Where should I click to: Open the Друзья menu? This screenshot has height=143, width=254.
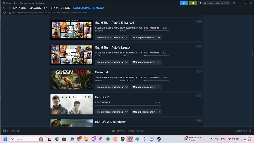pyautogui.click(x=23, y=3)
